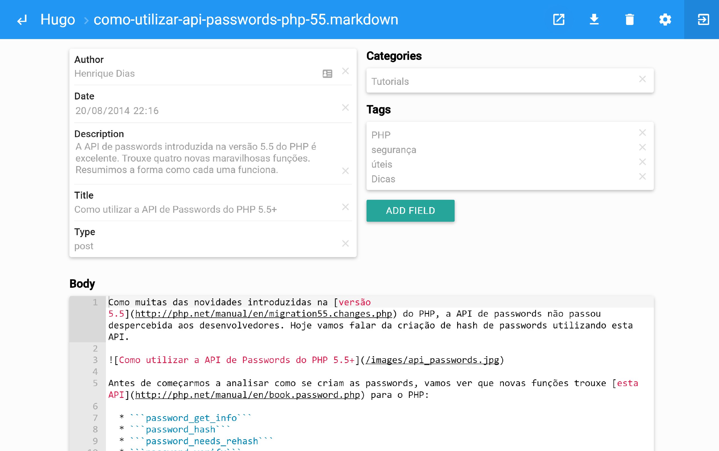This screenshot has width=719, height=451.
Task: Edit the Dicas tag input
Action: [x=502, y=179]
